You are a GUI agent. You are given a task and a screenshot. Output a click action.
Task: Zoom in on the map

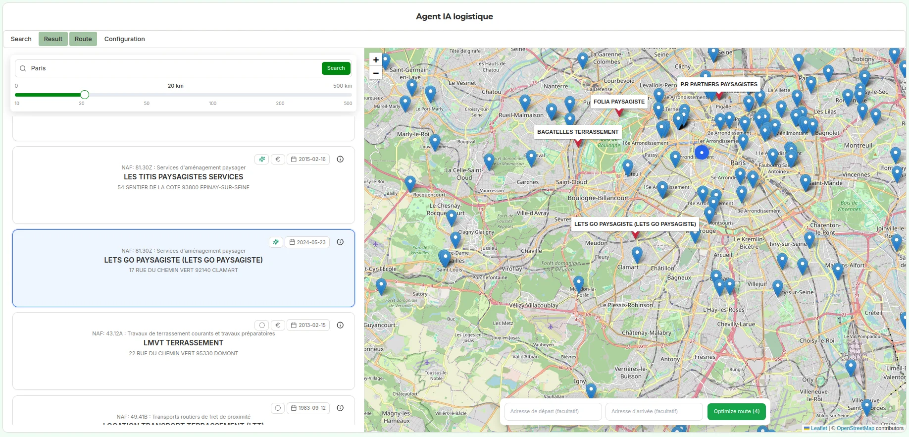pos(376,60)
